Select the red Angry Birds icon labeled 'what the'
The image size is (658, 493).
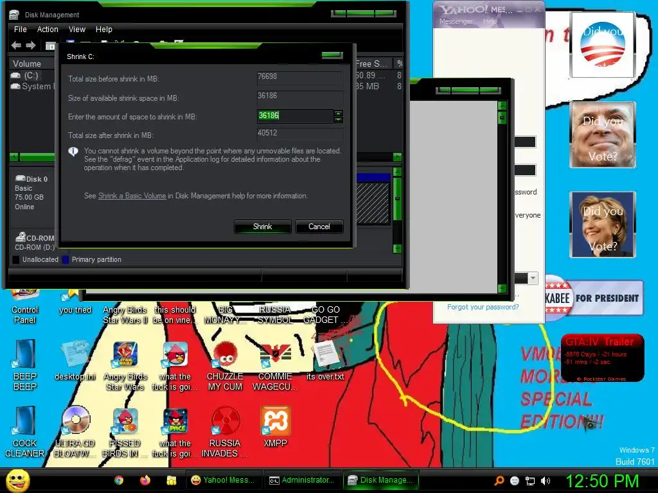[x=175, y=365]
